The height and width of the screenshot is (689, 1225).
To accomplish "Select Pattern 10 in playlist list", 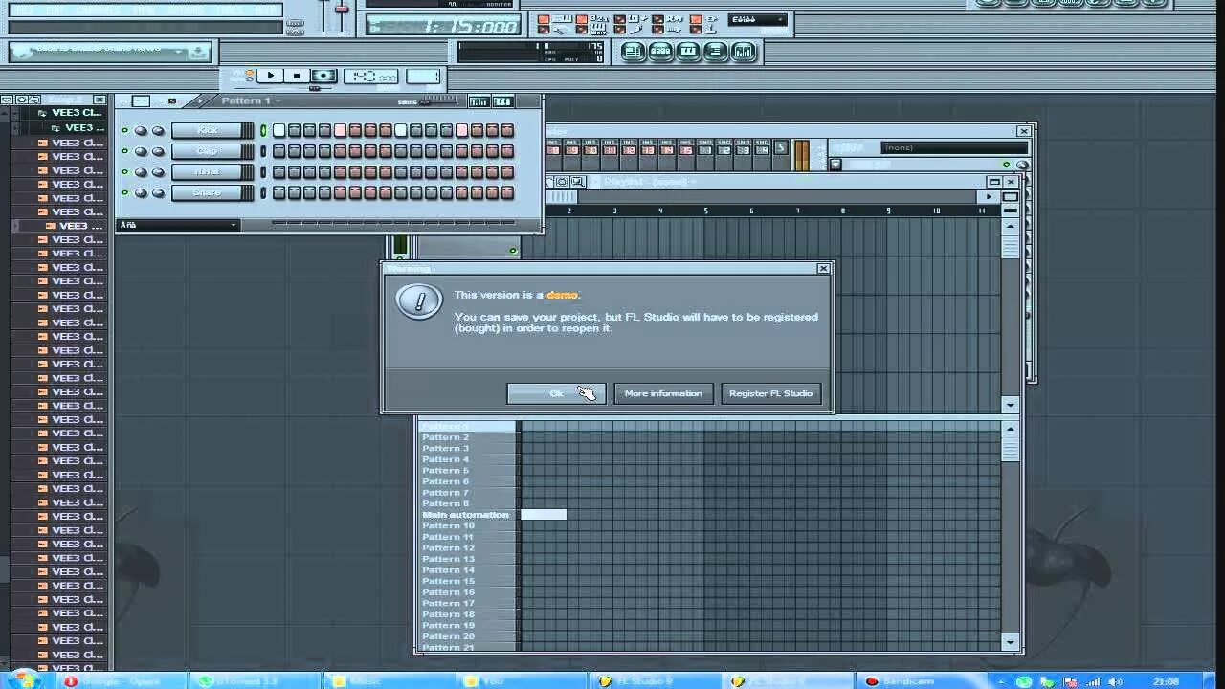I will (467, 526).
